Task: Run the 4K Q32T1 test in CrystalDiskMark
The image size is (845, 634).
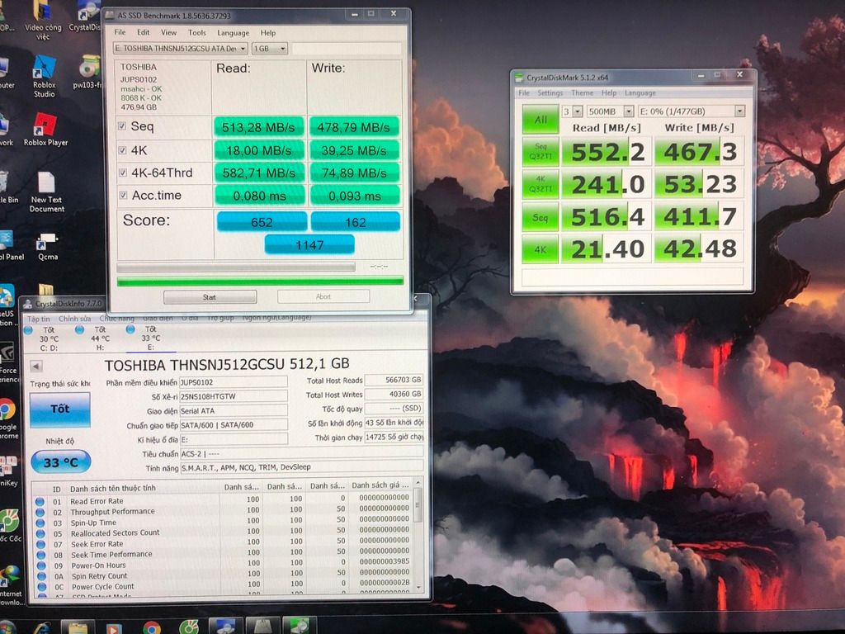Action: click(541, 184)
